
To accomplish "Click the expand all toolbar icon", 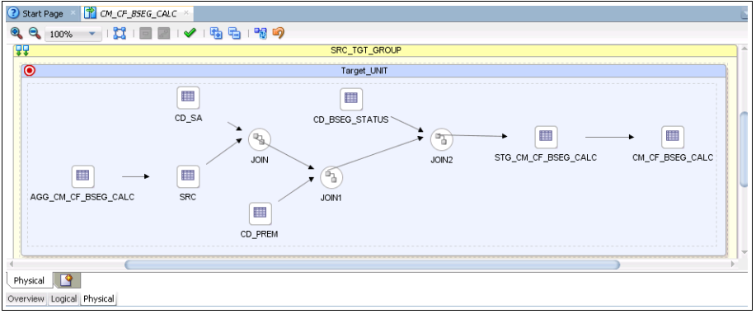I will click(x=216, y=33).
